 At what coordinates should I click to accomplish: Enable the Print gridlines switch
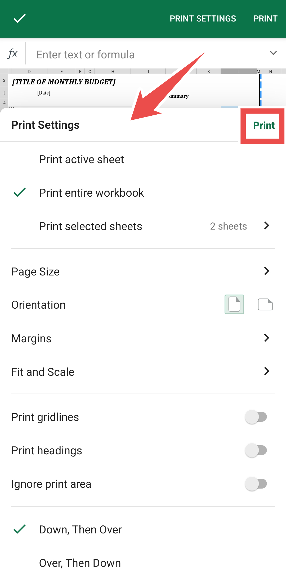point(256,417)
